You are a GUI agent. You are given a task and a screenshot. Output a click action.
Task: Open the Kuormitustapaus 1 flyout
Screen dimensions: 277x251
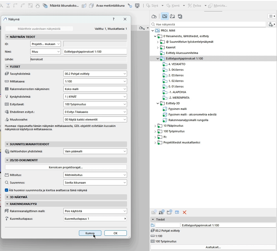[95, 218]
